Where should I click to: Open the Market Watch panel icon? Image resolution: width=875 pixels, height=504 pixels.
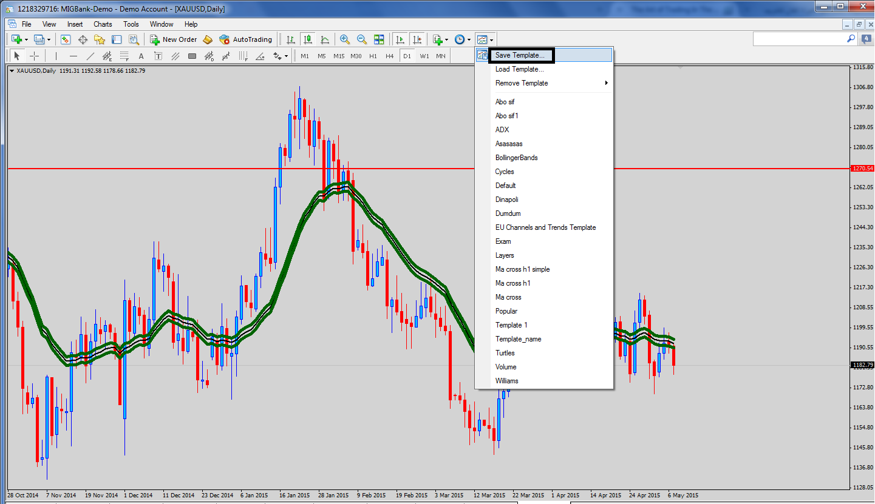(66, 39)
